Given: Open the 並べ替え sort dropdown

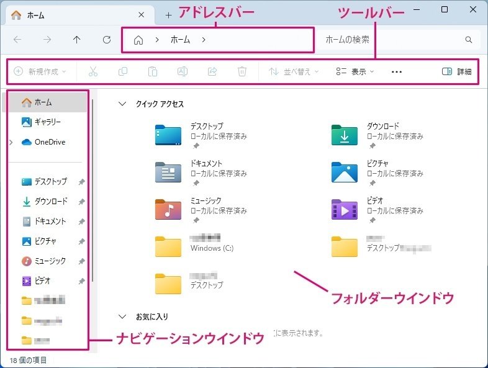Looking at the screenshot, I should 294,71.
